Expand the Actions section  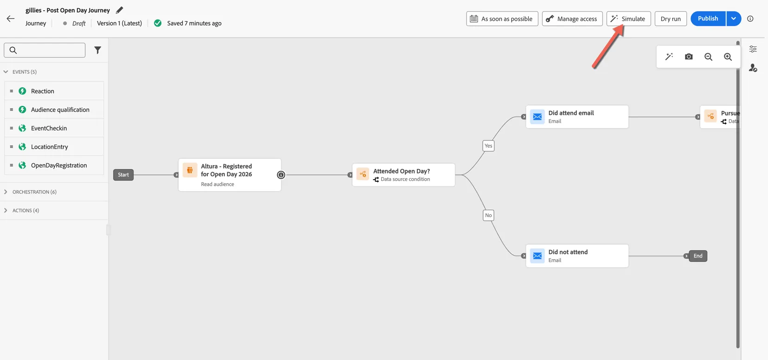pyautogui.click(x=6, y=210)
